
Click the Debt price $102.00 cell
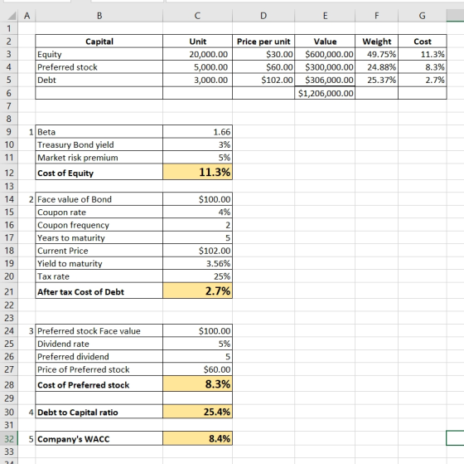click(x=263, y=80)
